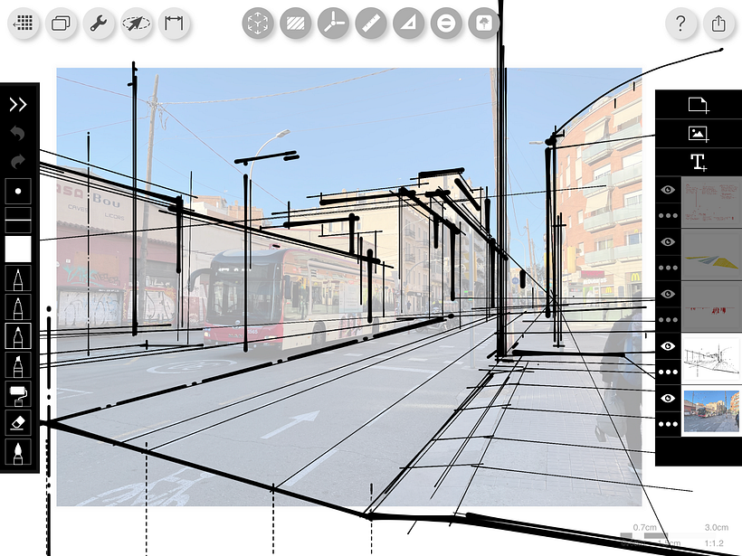Viewport: 742px width, 556px height.
Task: Select the lasso selection arrow tool
Action: pos(137,23)
